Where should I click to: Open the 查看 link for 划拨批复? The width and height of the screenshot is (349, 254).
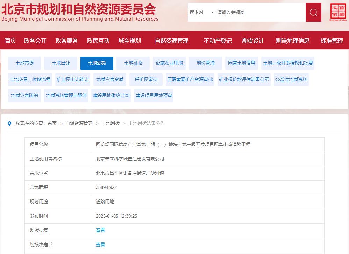tap(100, 231)
